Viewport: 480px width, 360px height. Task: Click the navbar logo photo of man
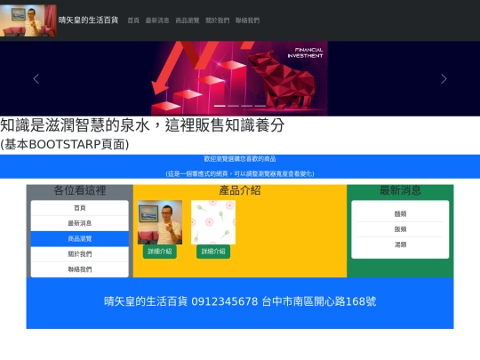[28, 20]
